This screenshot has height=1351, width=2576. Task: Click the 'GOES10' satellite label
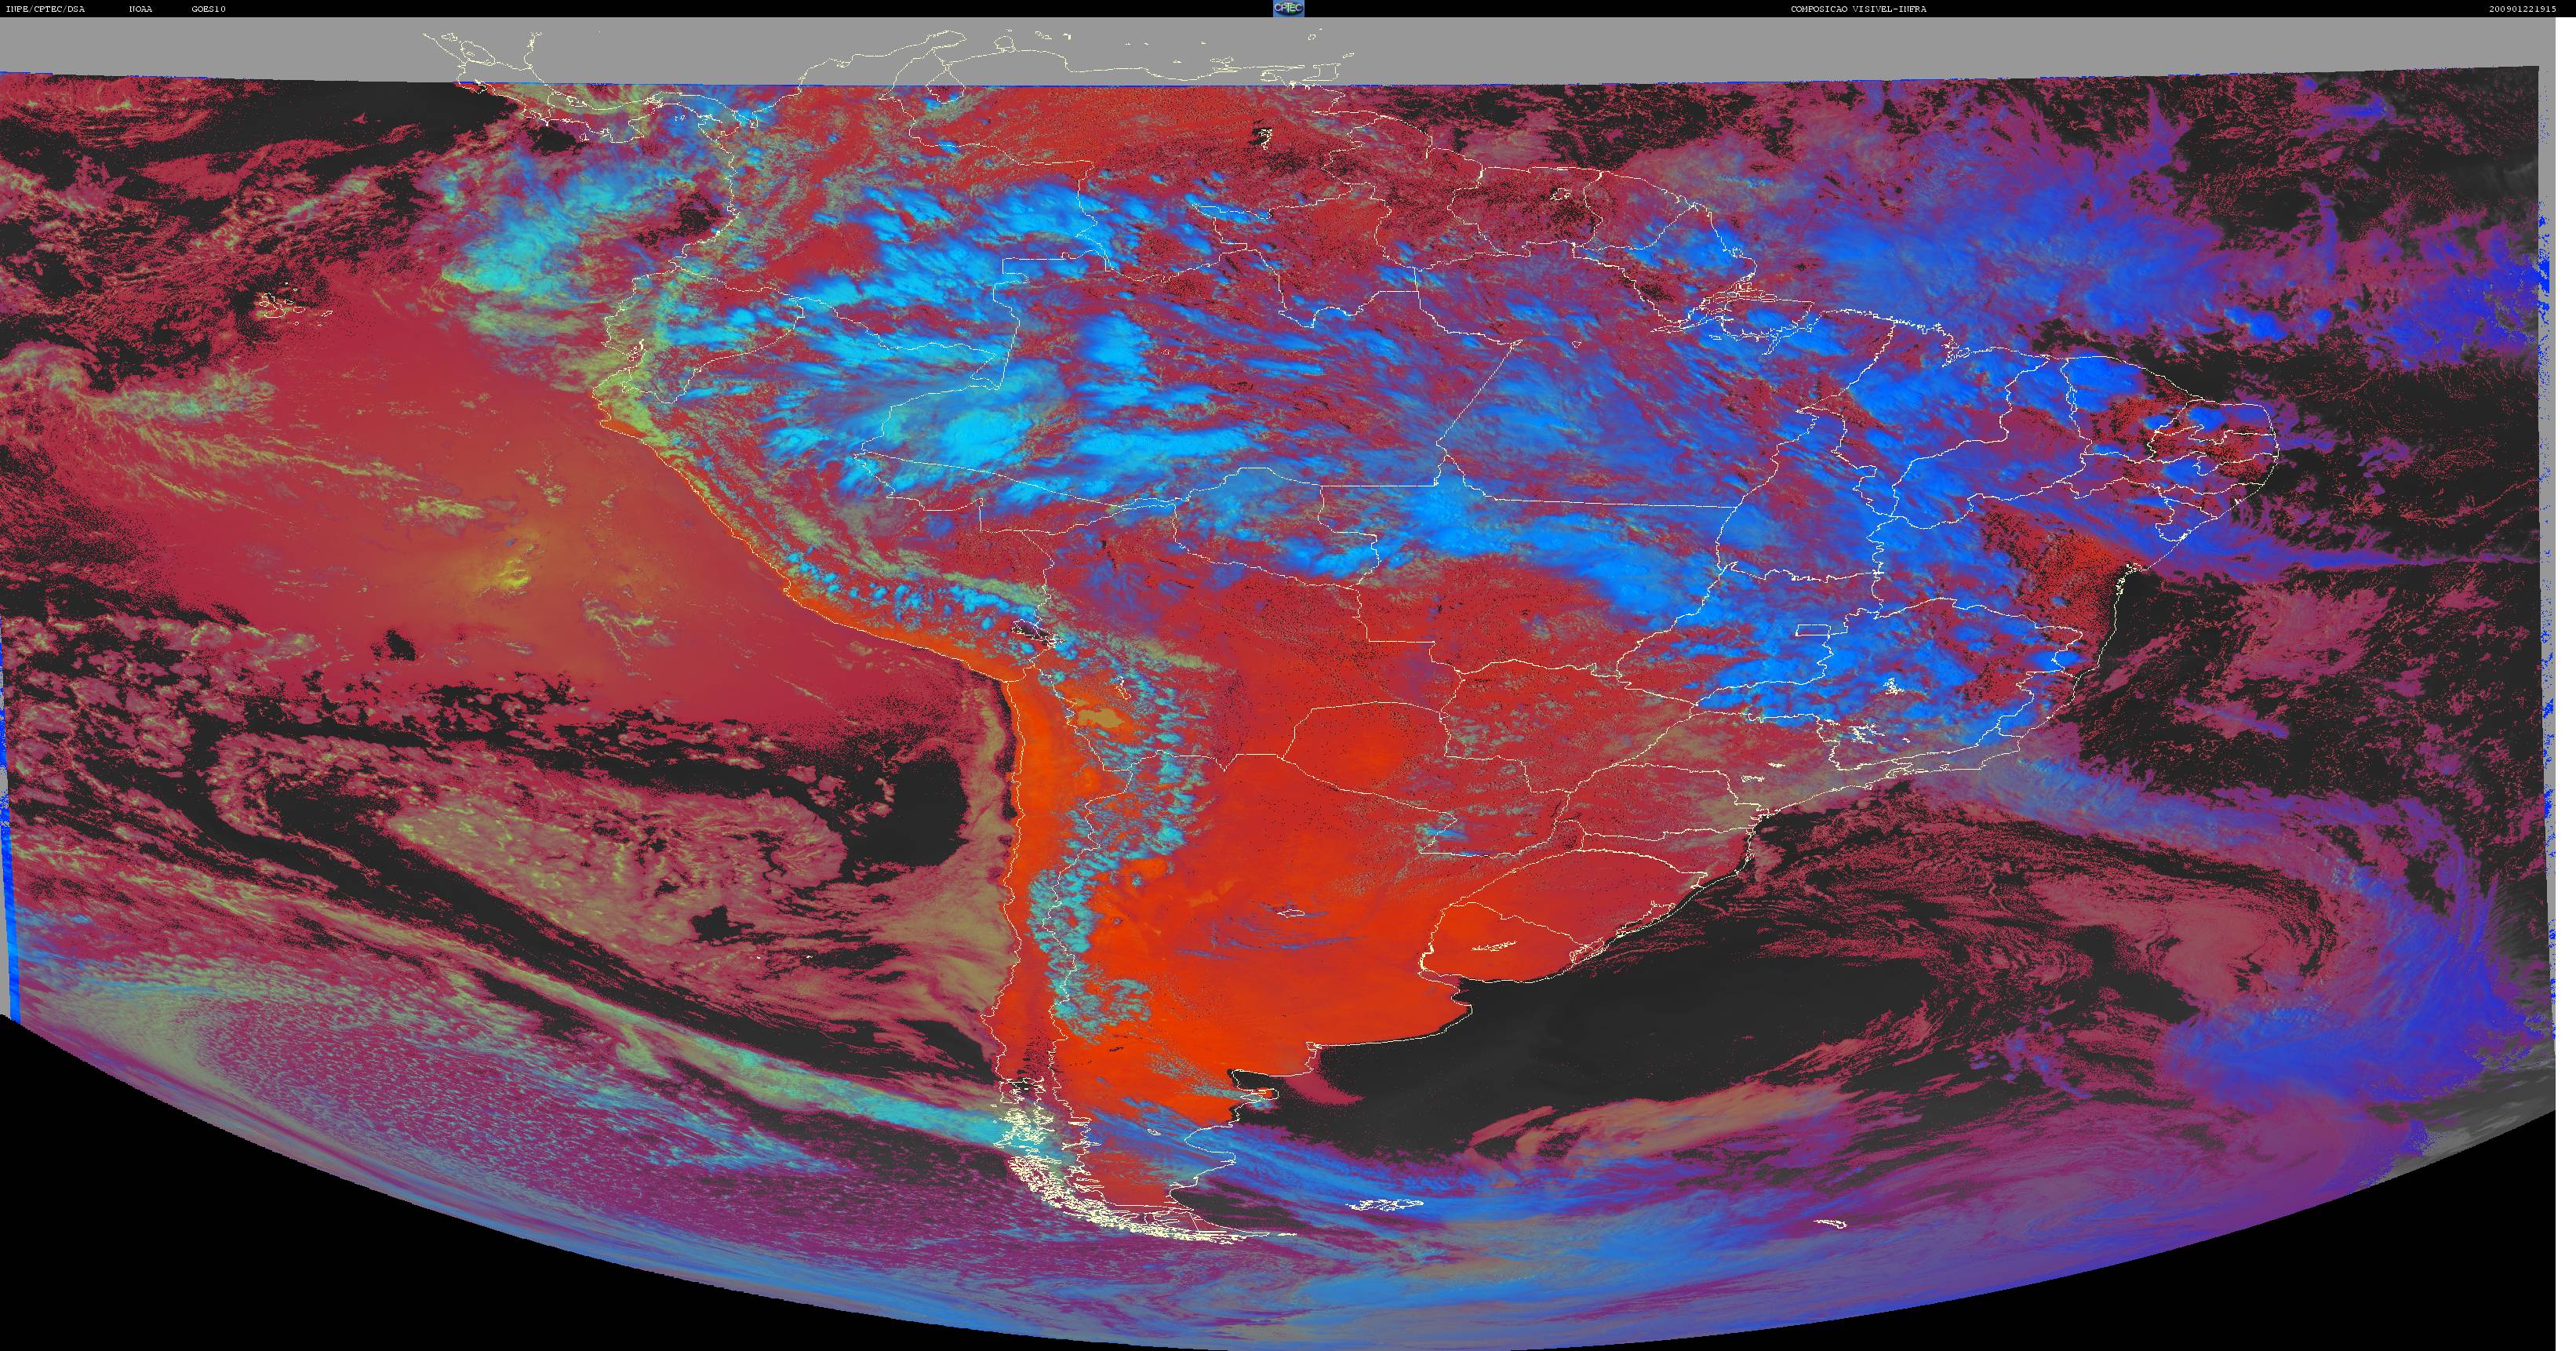click(x=209, y=9)
